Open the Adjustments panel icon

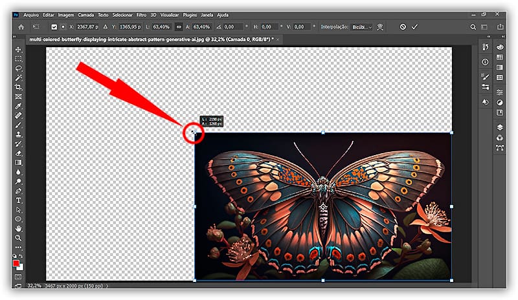click(x=500, y=103)
